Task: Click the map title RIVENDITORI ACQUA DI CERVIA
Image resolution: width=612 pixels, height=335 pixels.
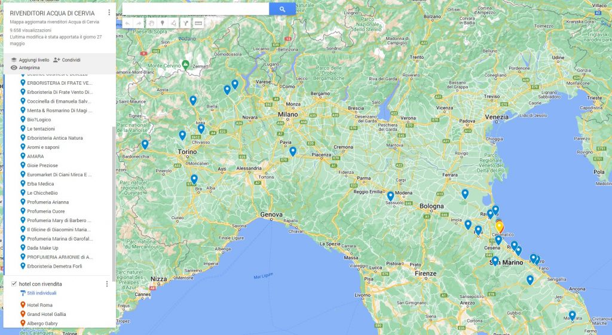Action: [x=53, y=13]
